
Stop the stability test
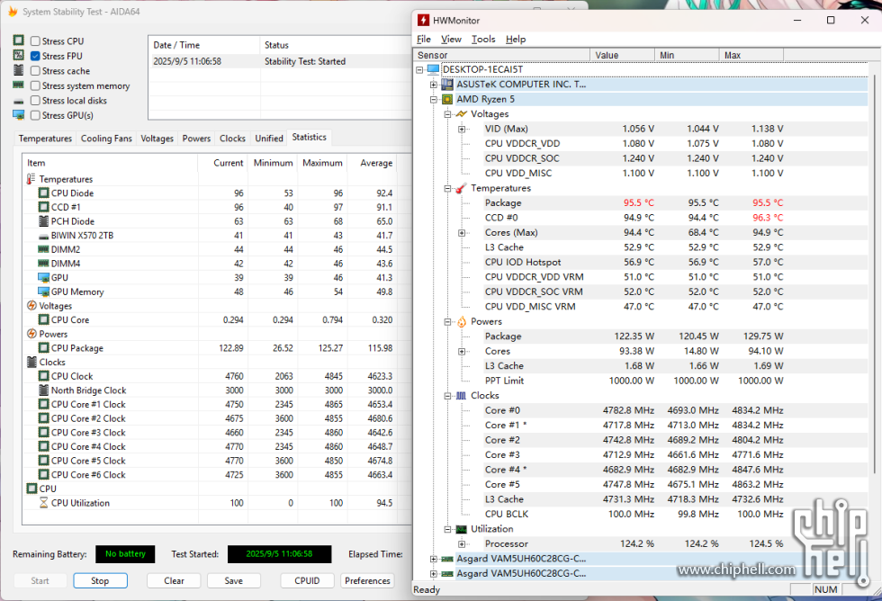tap(100, 581)
